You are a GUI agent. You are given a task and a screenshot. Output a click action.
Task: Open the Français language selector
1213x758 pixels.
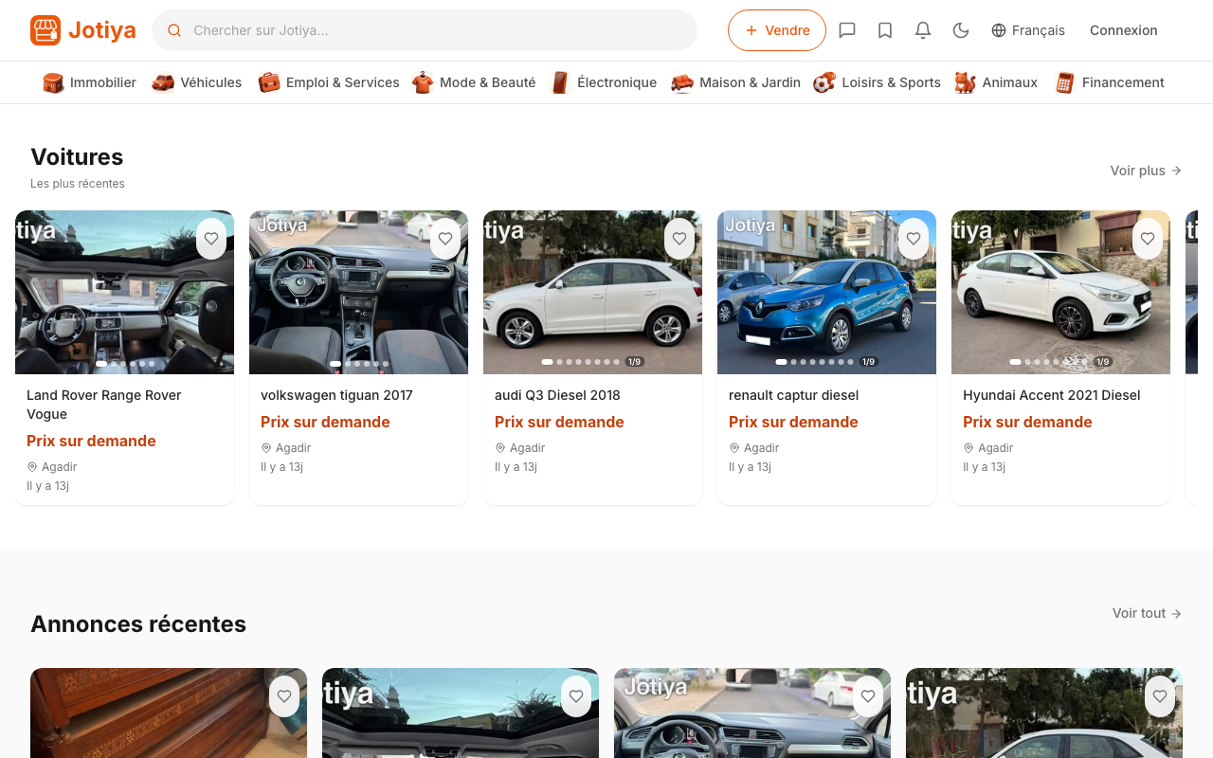[1028, 30]
